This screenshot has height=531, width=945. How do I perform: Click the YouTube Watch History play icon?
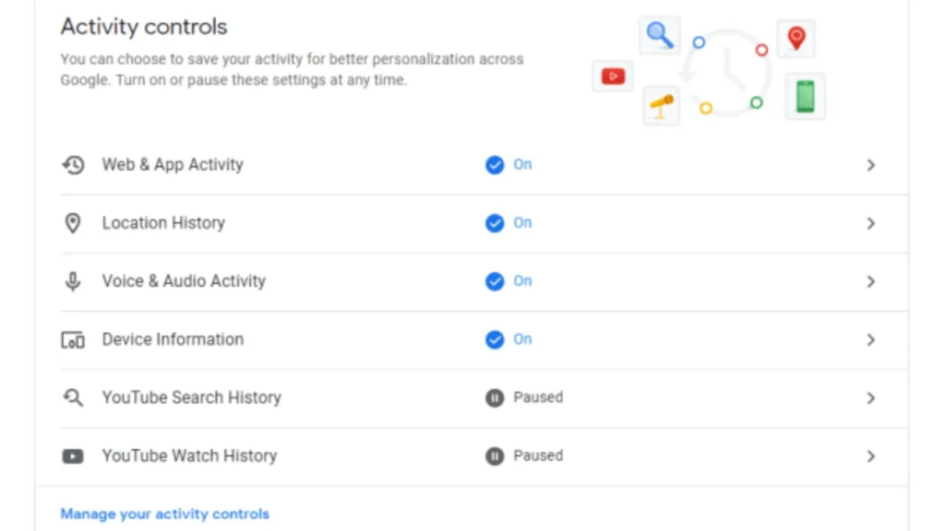[73, 455]
